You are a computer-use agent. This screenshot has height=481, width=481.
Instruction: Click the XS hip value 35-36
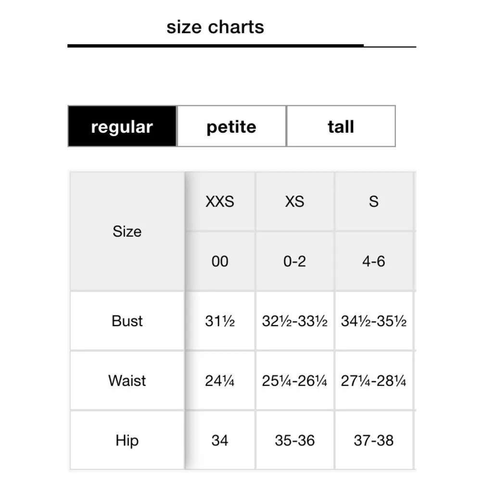[294, 440]
